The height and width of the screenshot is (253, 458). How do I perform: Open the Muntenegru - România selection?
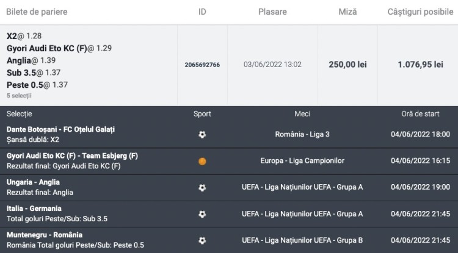(45, 235)
